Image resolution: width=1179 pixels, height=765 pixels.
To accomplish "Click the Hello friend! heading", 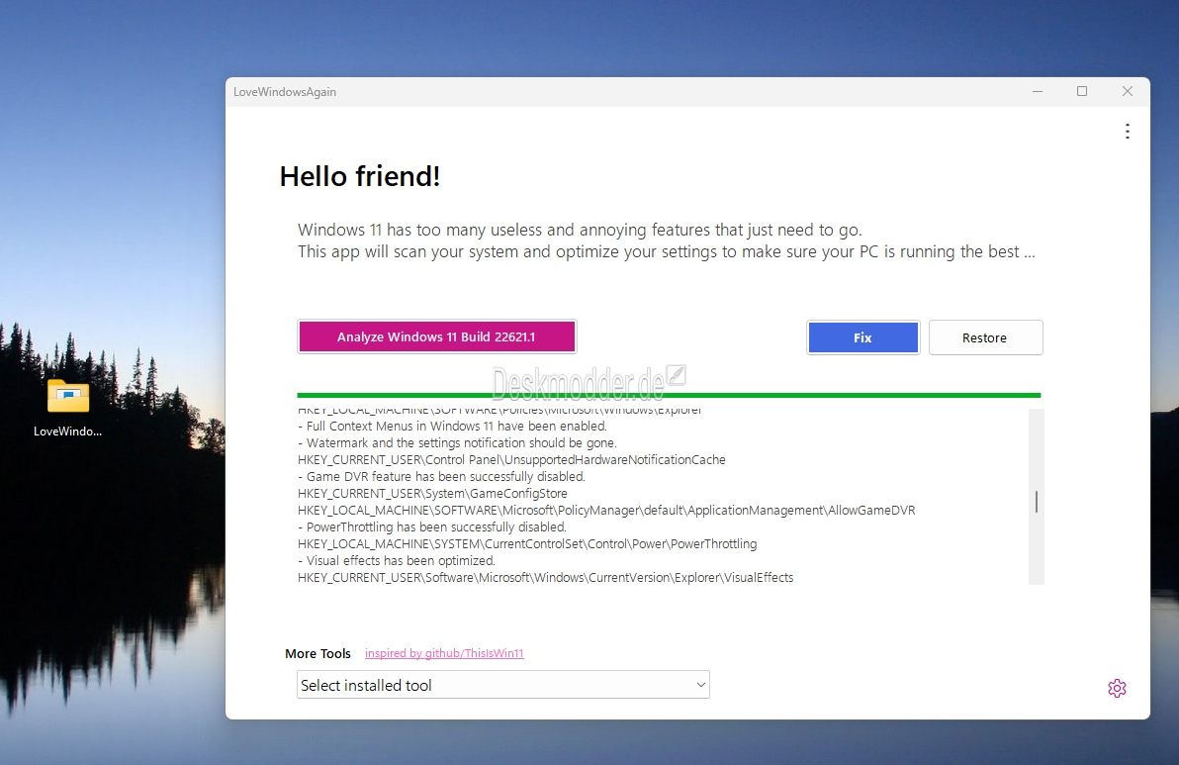I will [359, 176].
